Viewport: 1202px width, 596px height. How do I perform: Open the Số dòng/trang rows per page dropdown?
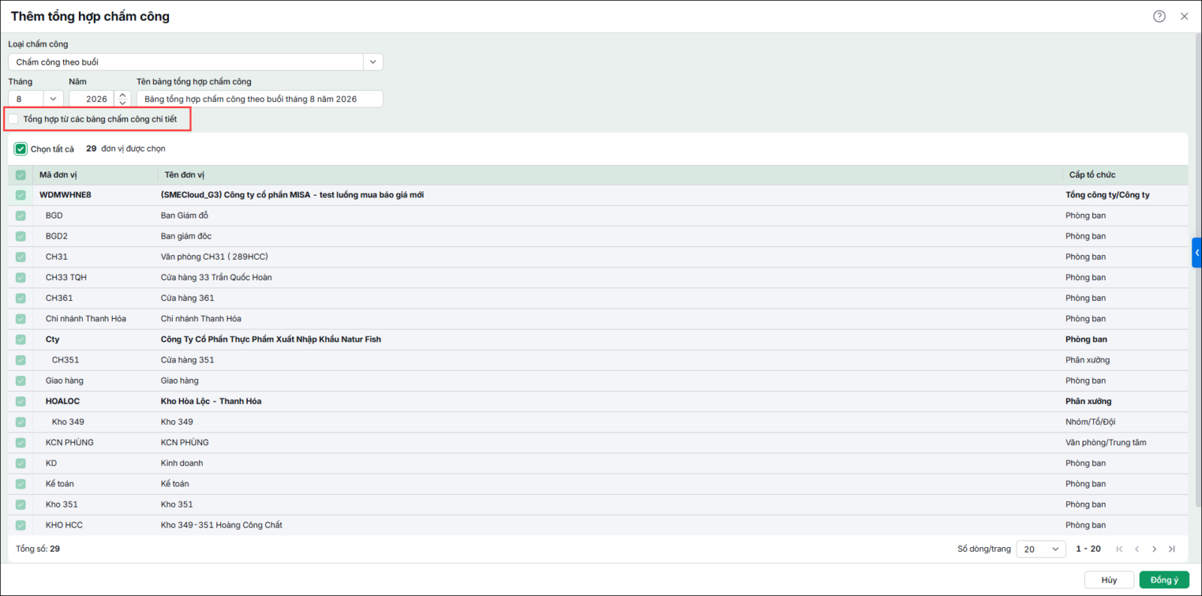(x=1041, y=549)
